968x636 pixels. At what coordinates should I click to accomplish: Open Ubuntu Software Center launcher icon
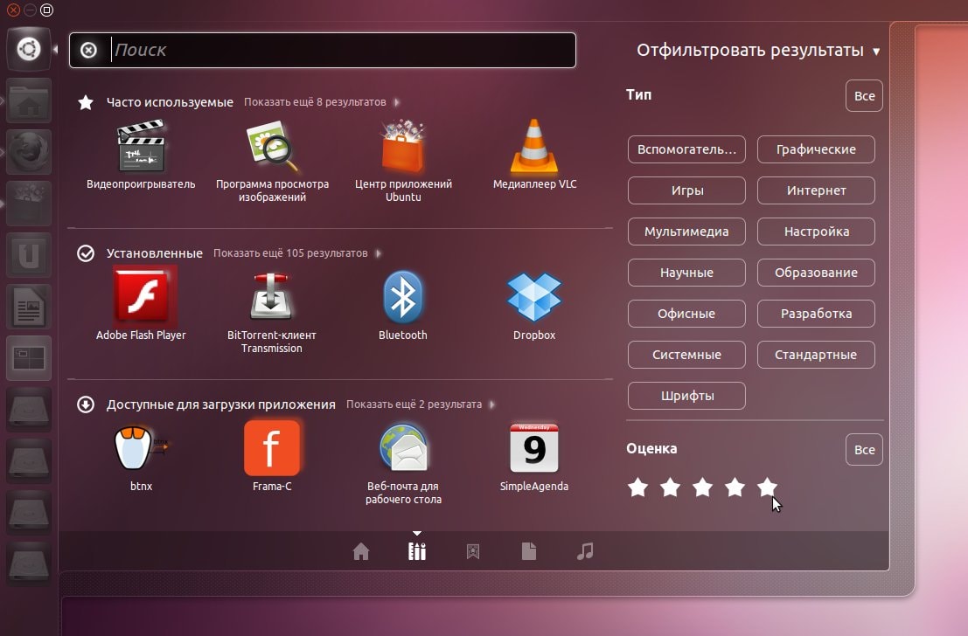(x=29, y=204)
